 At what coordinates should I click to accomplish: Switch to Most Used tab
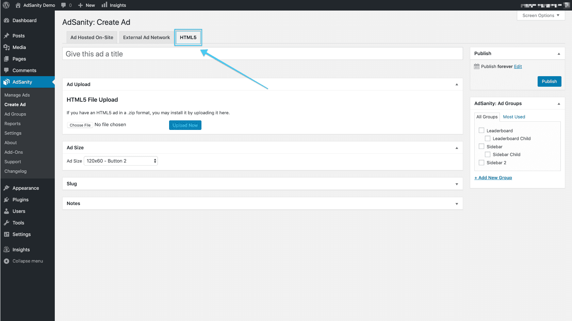click(514, 117)
